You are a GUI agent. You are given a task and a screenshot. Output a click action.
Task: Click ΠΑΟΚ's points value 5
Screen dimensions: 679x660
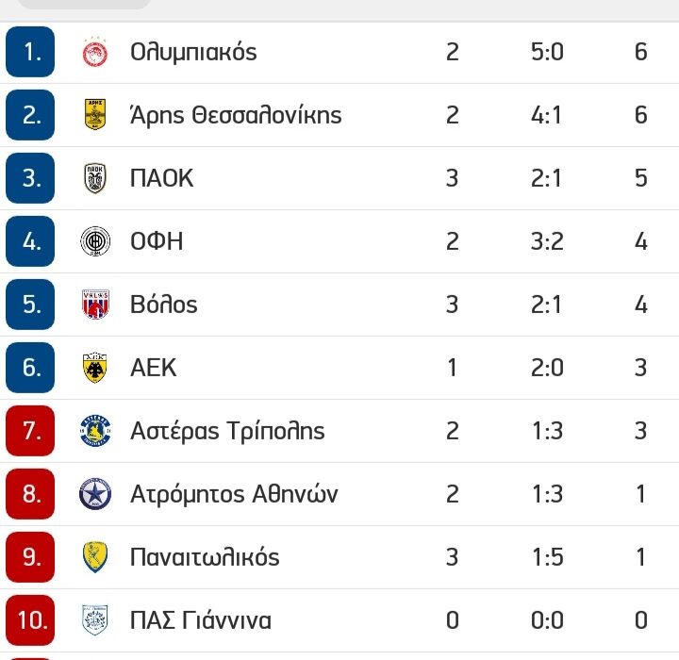[641, 178]
